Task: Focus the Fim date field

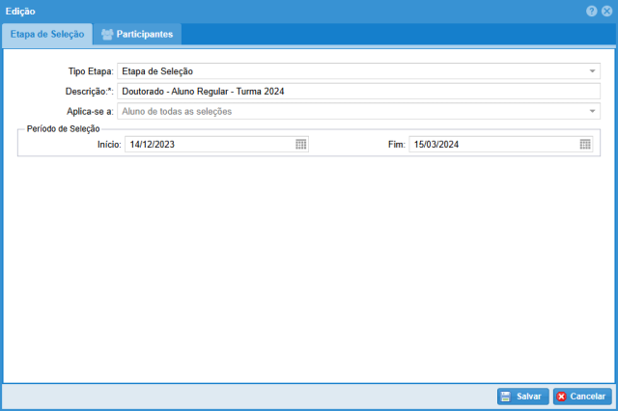Action: point(492,144)
